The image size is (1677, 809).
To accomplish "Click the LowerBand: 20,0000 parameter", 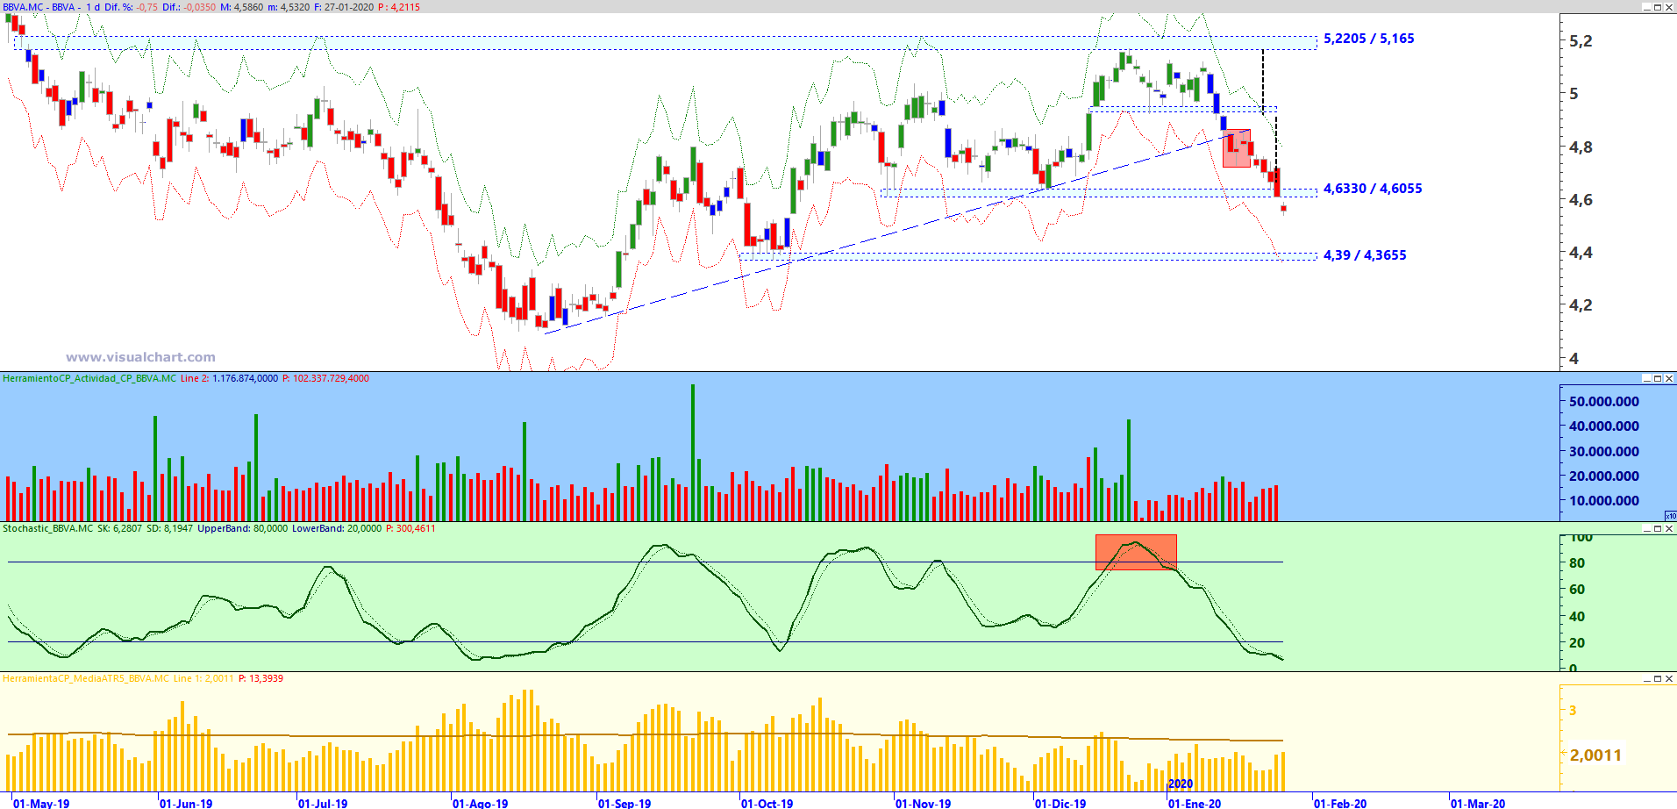I will (337, 529).
